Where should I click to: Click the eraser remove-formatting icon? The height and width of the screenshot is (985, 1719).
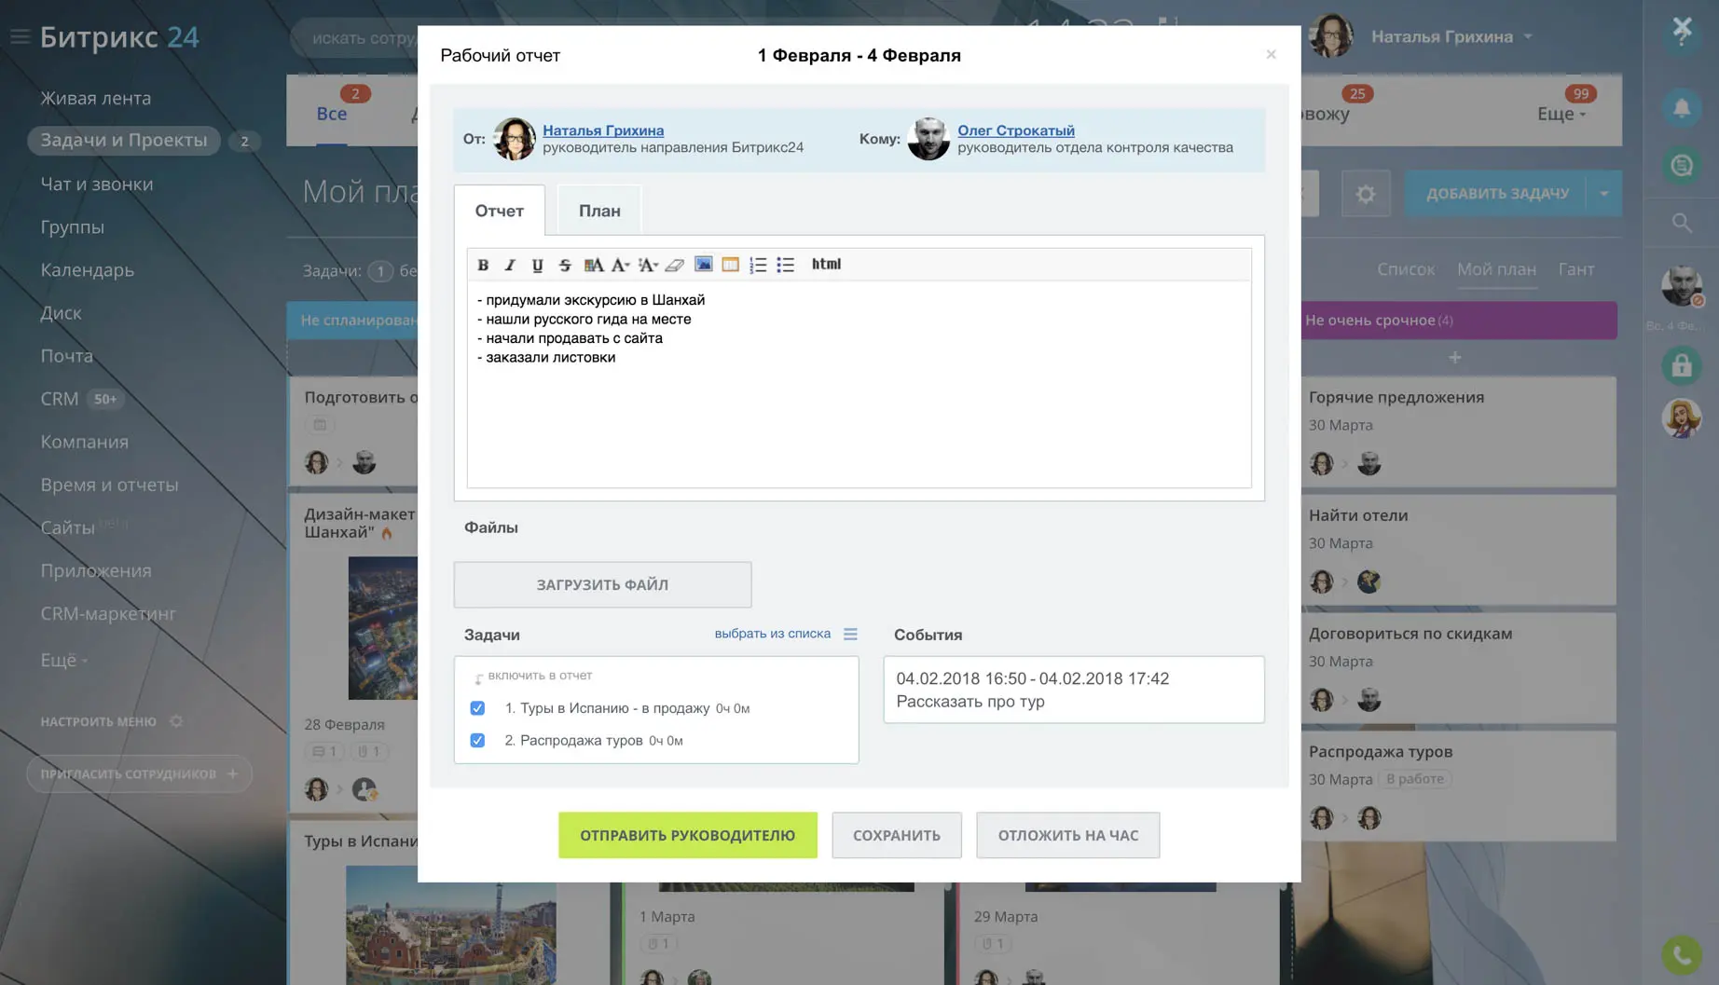pyautogui.click(x=675, y=265)
